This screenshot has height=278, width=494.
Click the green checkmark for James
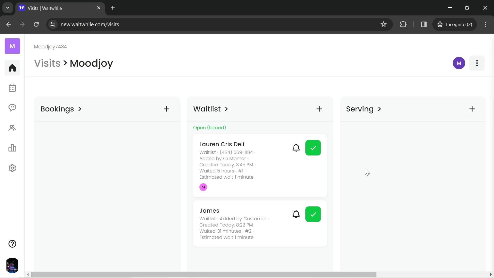[x=313, y=214]
